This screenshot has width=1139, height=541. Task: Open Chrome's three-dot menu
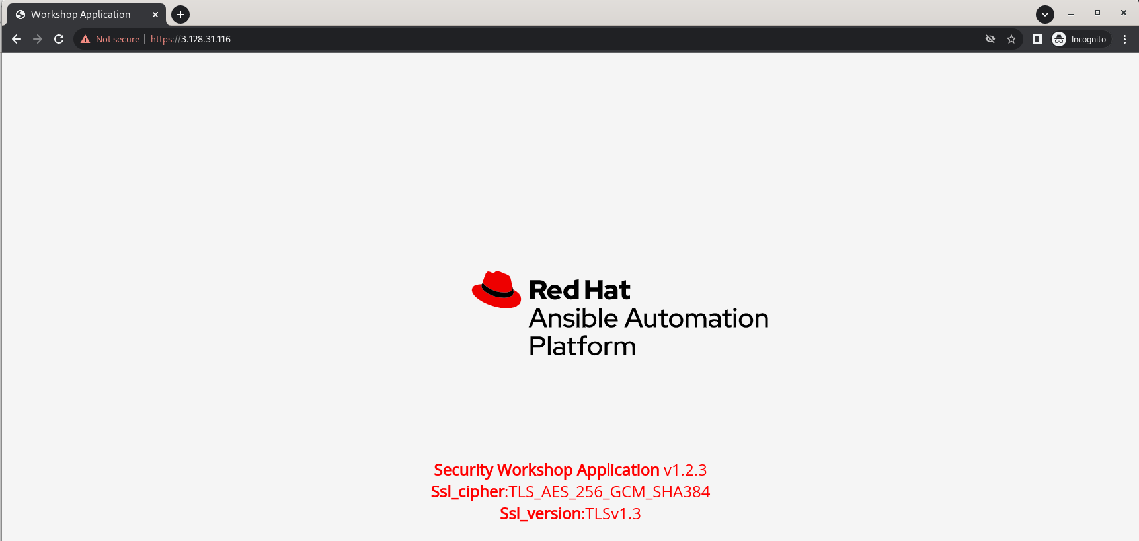click(x=1124, y=39)
